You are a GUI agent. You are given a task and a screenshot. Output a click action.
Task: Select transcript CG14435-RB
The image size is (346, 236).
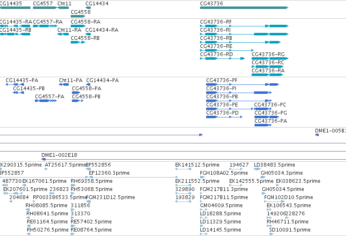pos(15,34)
